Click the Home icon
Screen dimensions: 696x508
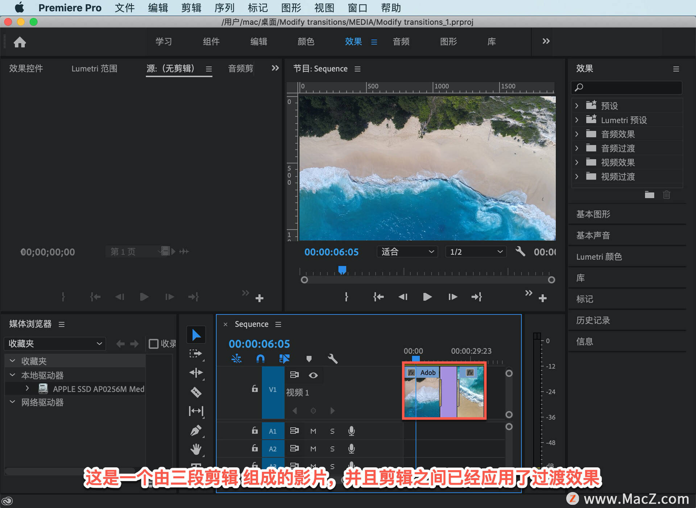[20, 42]
